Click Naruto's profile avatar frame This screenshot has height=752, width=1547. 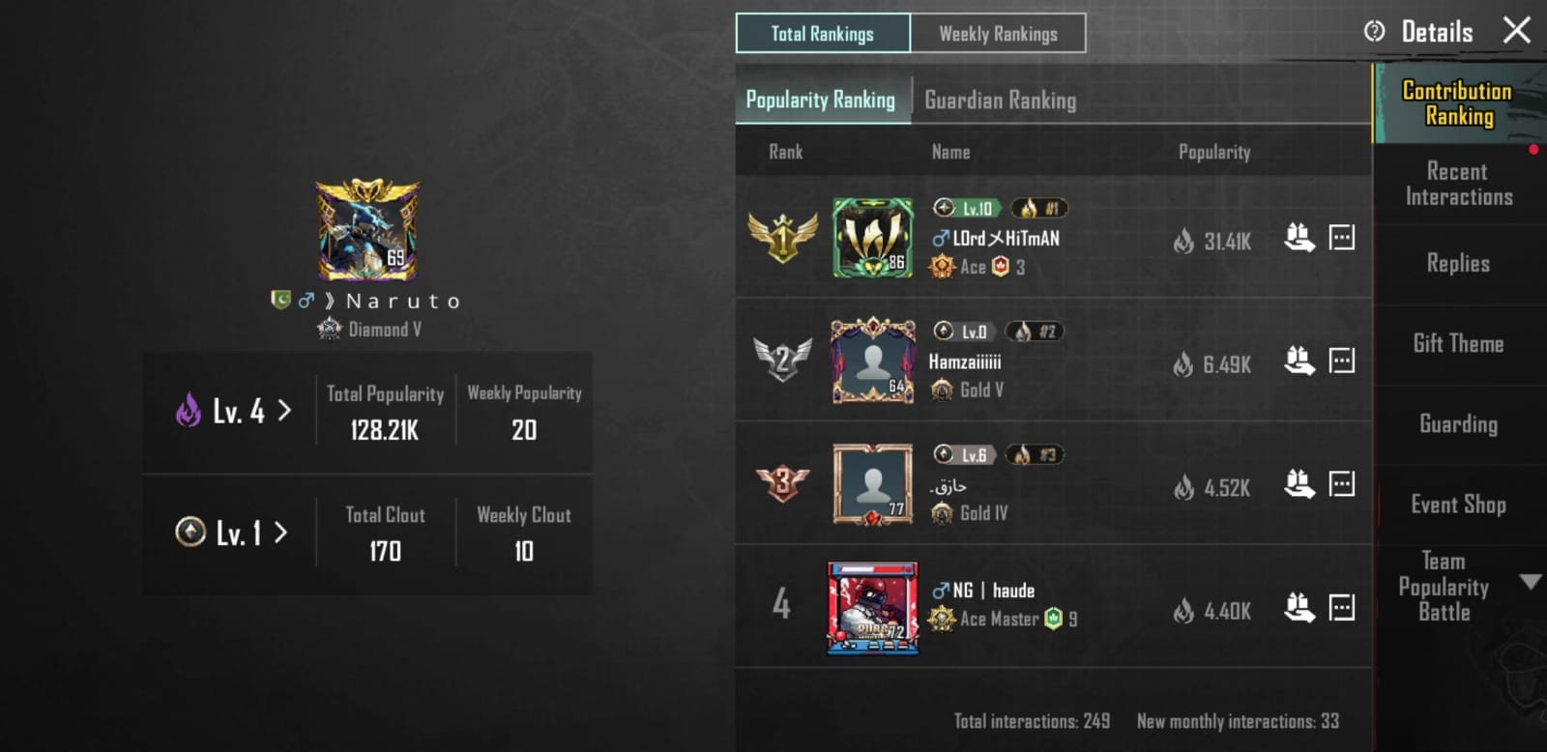coord(368,230)
